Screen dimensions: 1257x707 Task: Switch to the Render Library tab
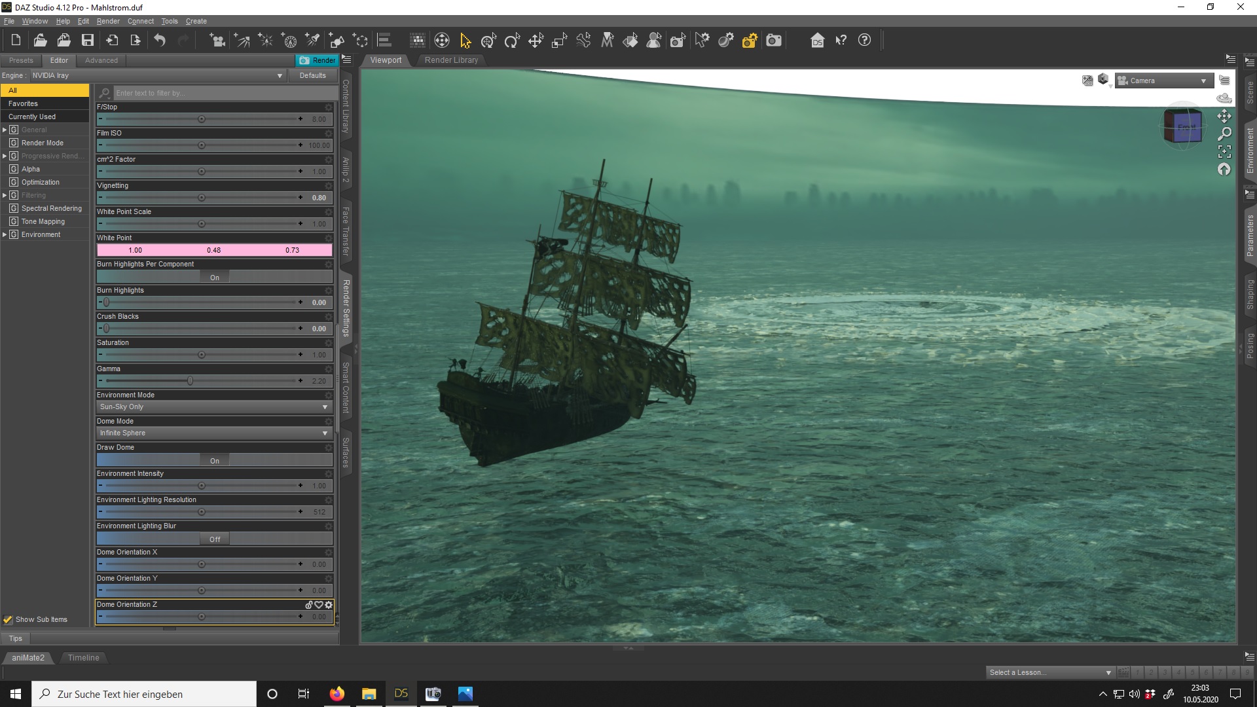pos(451,60)
